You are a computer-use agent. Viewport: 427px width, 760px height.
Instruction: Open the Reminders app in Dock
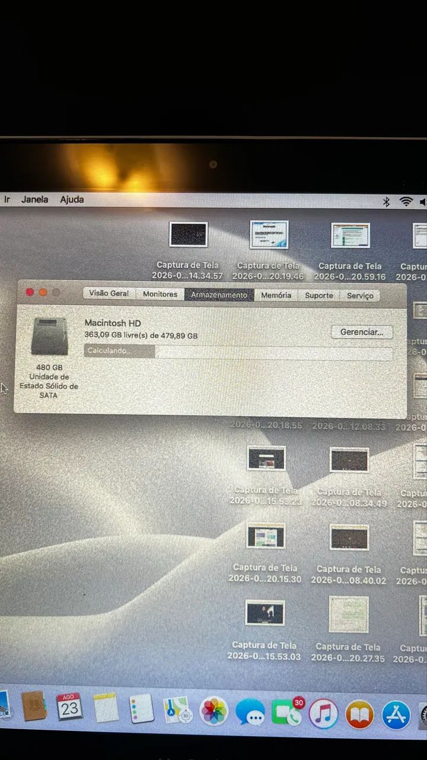142,709
